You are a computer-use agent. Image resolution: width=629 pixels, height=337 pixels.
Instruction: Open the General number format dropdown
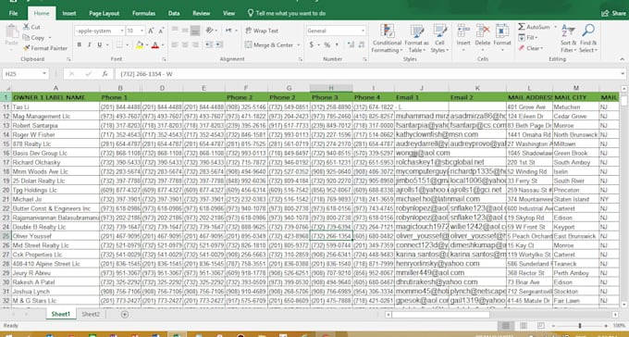pyautogui.click(x=363, y=31)
